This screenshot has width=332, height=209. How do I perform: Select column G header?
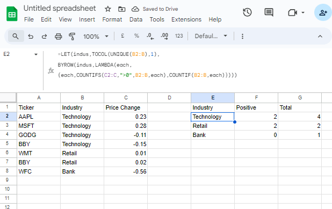(x=300, y=98)
